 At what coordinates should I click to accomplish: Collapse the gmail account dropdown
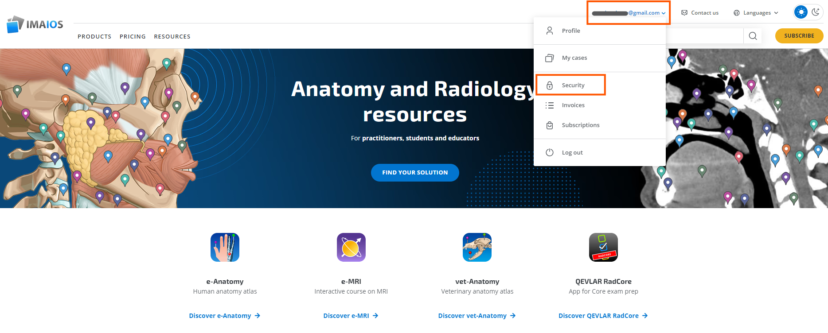pos(629,13)
